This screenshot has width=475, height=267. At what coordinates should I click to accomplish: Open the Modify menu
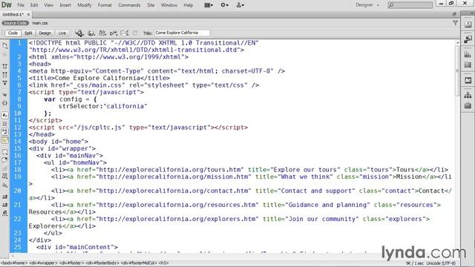84,5
